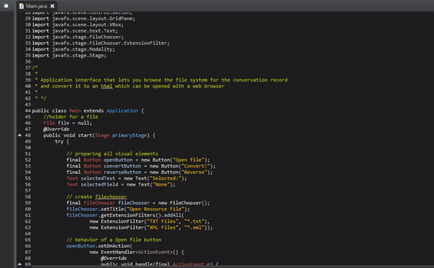Click the '//holder for a file' comment
This screenshot has width=434, height=268.
click(x=70, y=116)
